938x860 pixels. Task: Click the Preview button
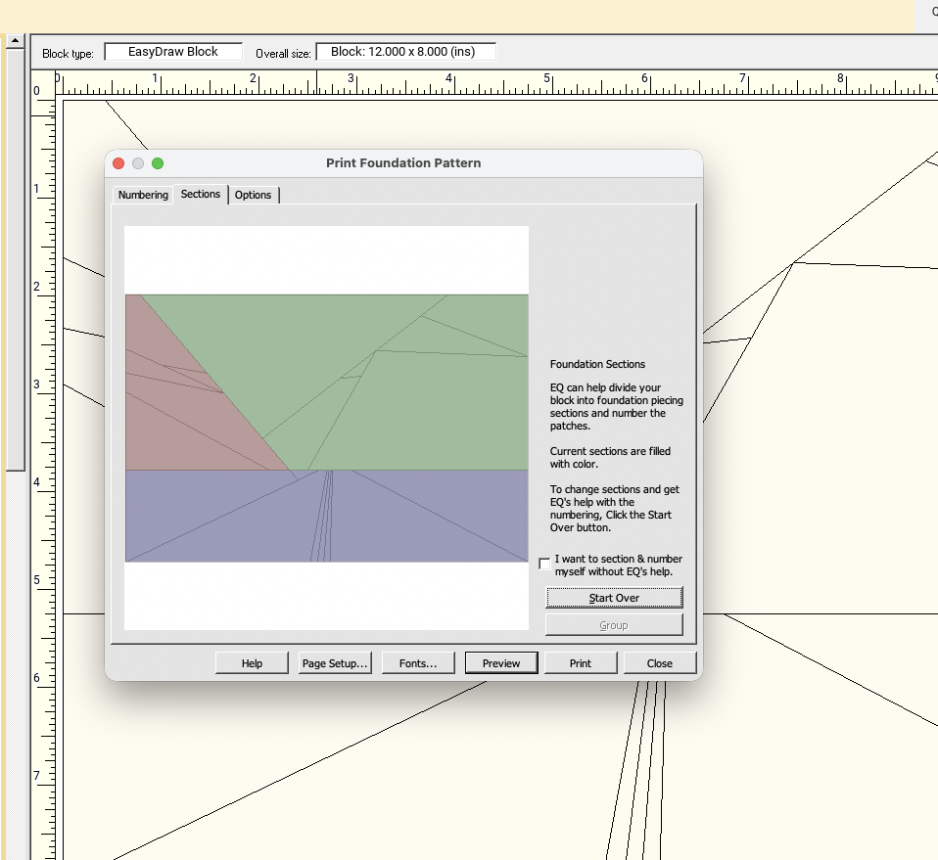[501, 663]
